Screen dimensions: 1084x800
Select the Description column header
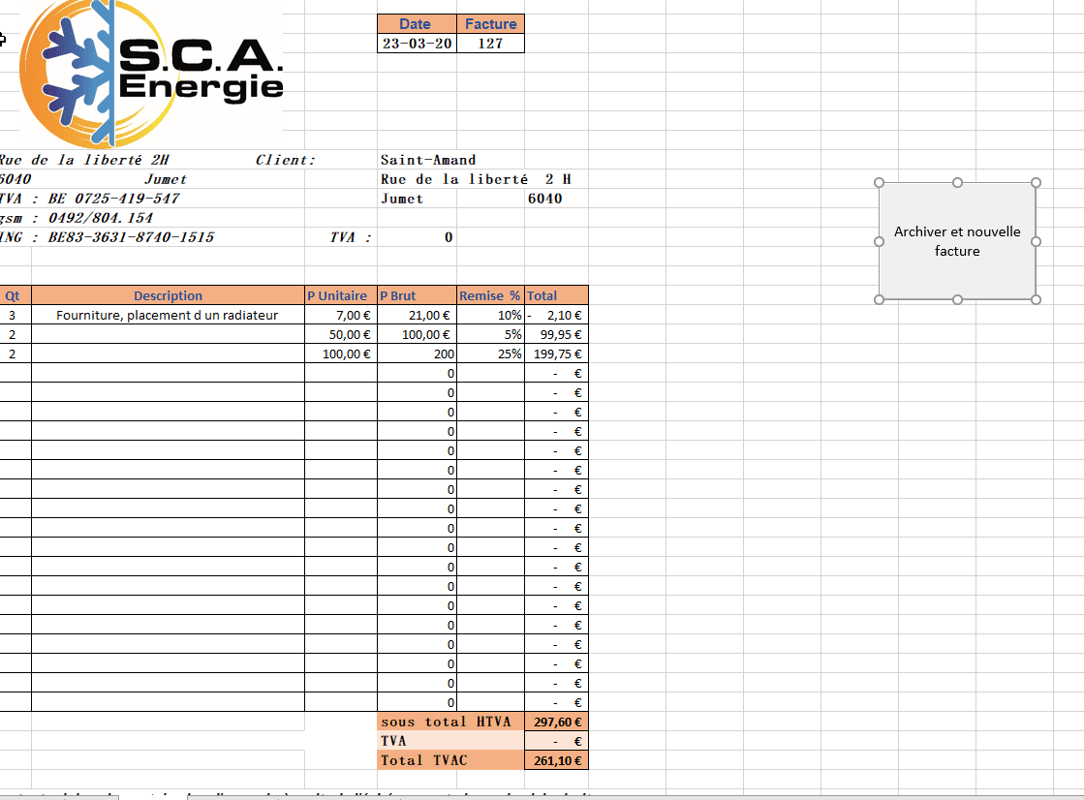coord(168,295)
